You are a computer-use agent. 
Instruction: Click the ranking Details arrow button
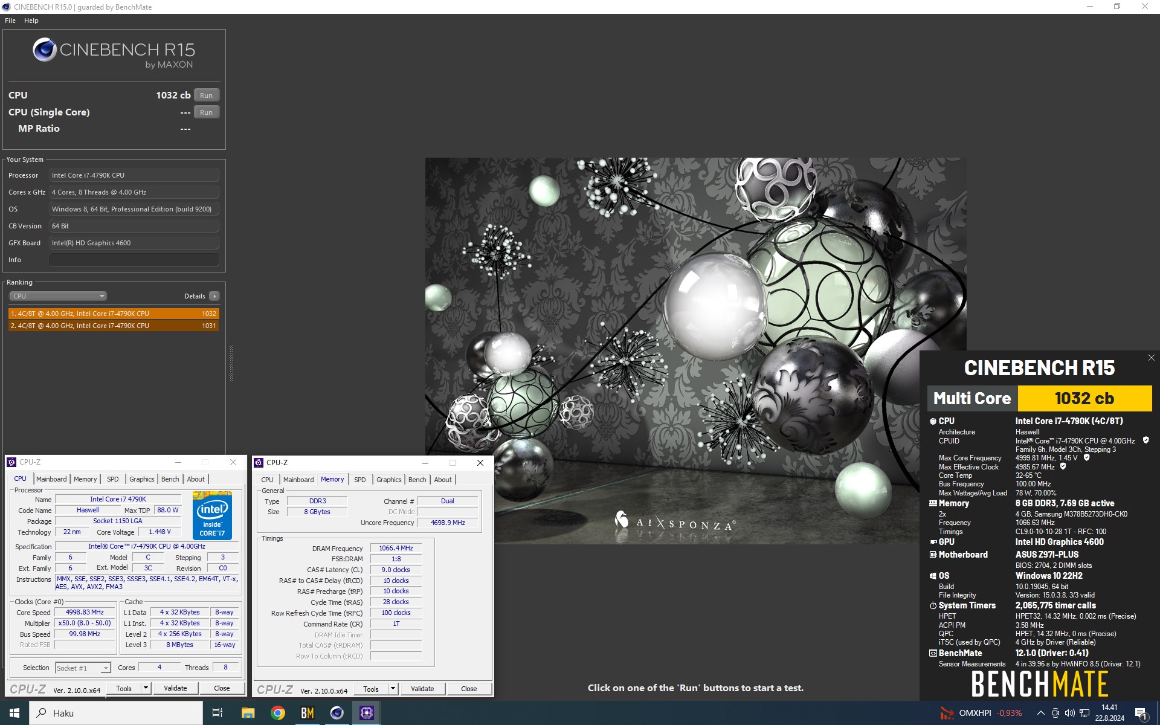tap(214, 296)
